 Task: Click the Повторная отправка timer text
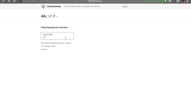click(x=56, y=43)
